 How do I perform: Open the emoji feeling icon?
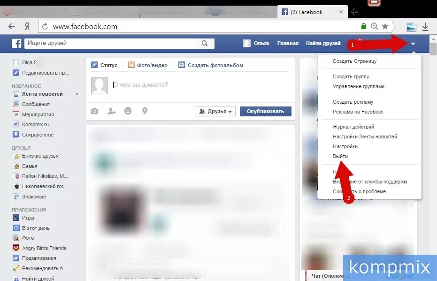[x=128, y=111]
